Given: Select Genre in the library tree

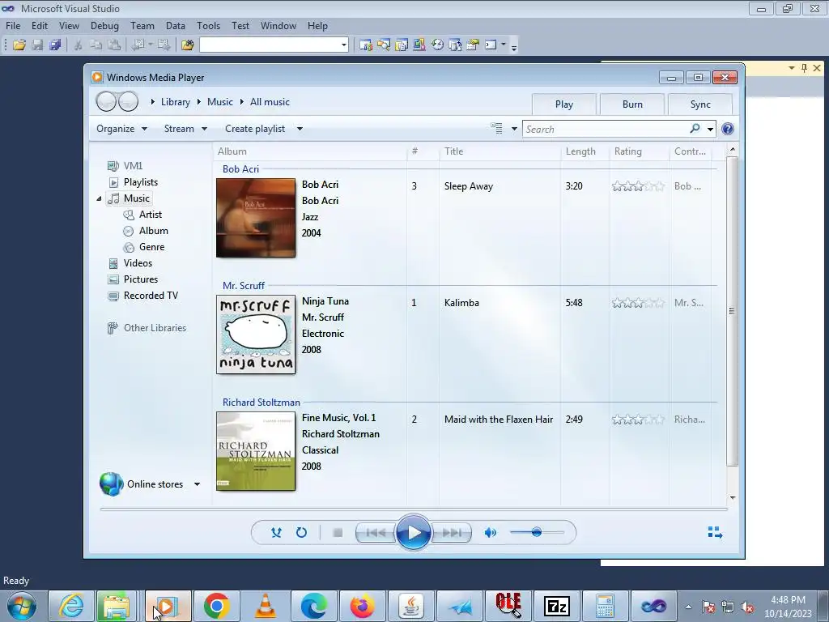Looking at the screenshot, I should coord(151,247).
